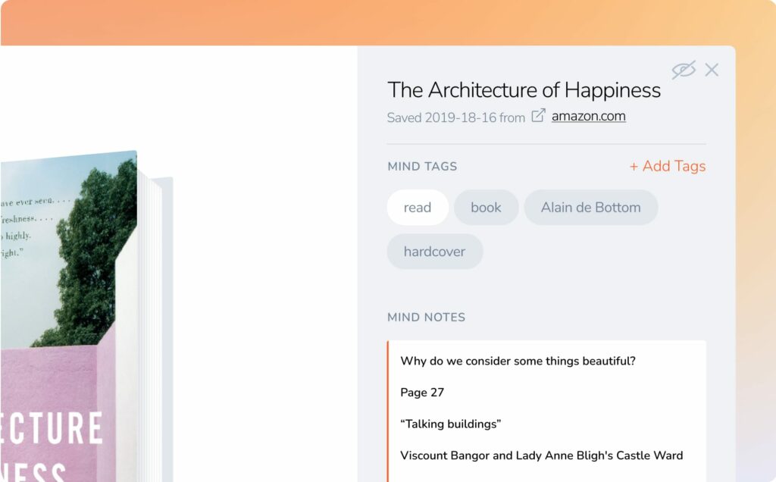
Task: Click + Add Tags
Action: (x=667, y=166)
